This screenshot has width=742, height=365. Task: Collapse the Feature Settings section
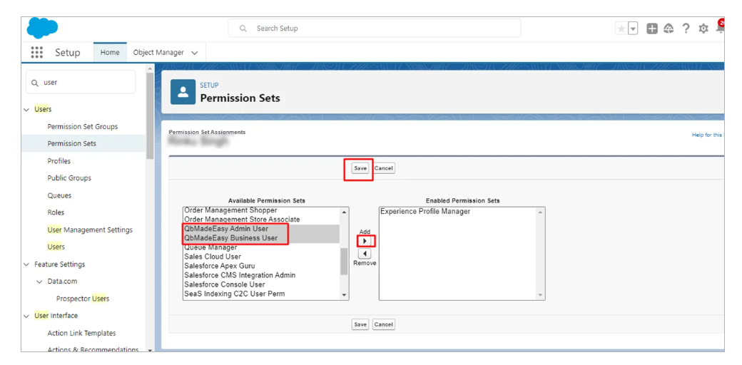pyautogui.click(x=27, y=264)
